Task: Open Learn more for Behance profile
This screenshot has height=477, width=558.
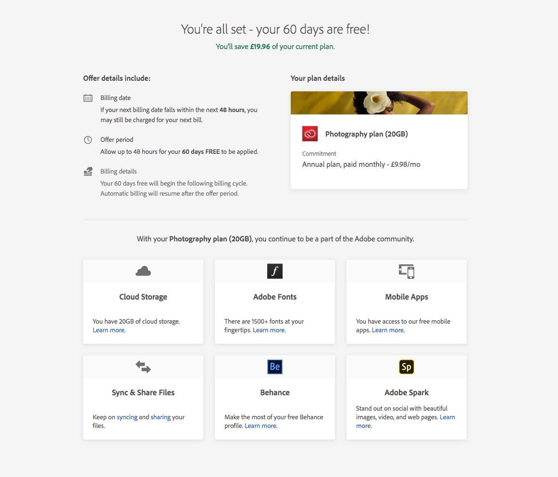Action: pyautogui.click(x=261, y=426)
